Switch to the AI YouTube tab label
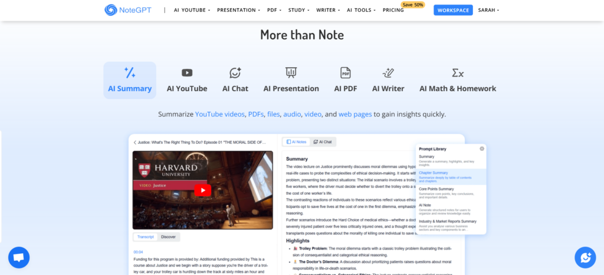Image resolution: width=604 pixels, height=275 pixels. tap(187, 88)
